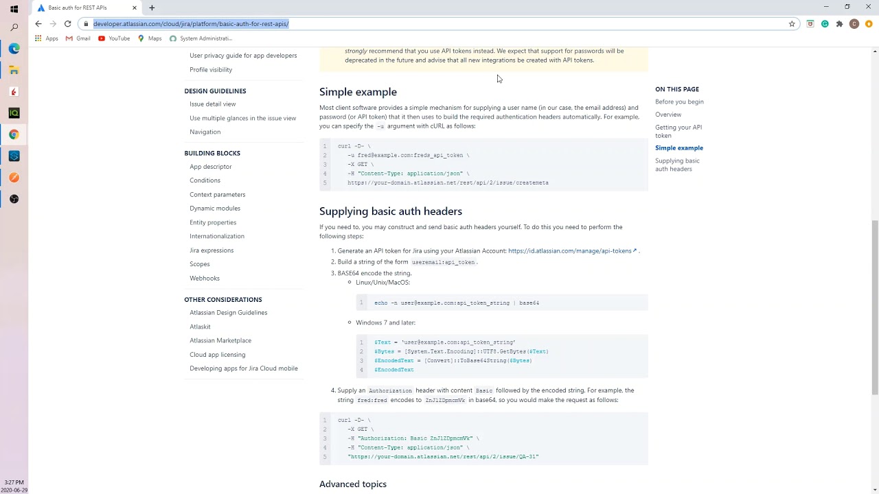Image resolution: width=879 pixels, height=494 pixels.
Task: Open the green IQ app in taskbar
Action: (14, 113)
